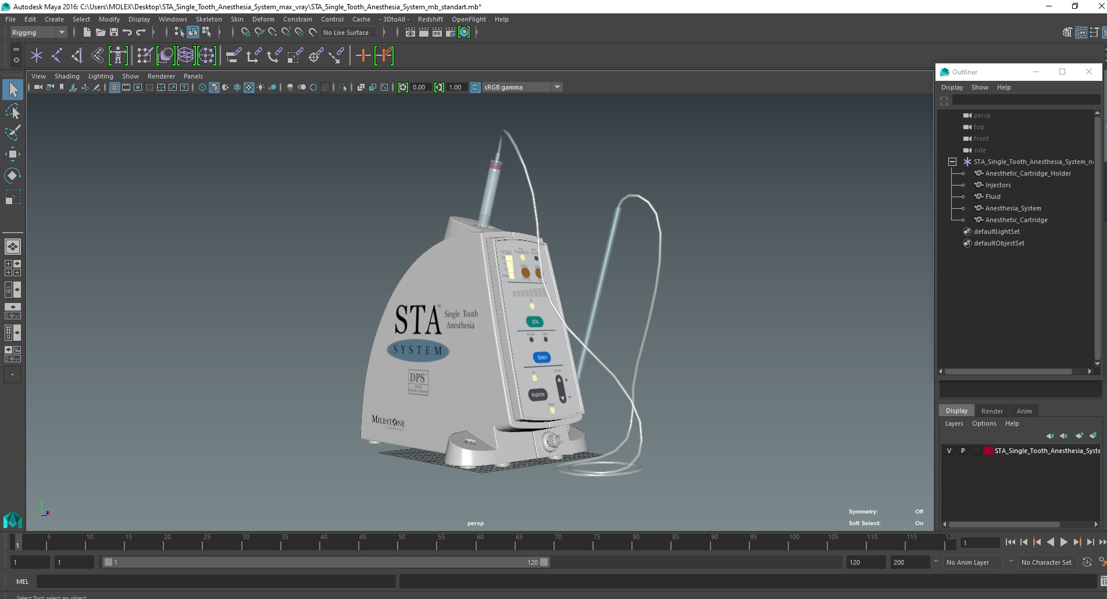Screen dimensions: 1107x599
Task: Click the auto keyframe toggle icon
Action: [1087, 562]
